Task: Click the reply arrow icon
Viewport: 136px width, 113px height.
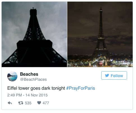Action: tap(10, 103)
